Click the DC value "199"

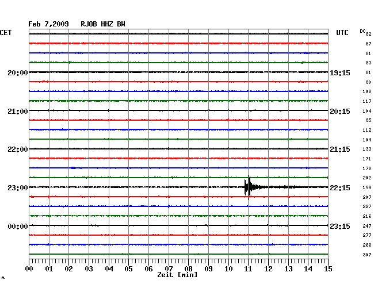367,187
